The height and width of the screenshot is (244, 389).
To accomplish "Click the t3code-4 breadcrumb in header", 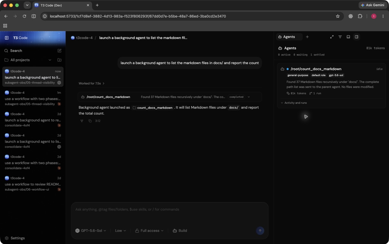I will [82, 38].
